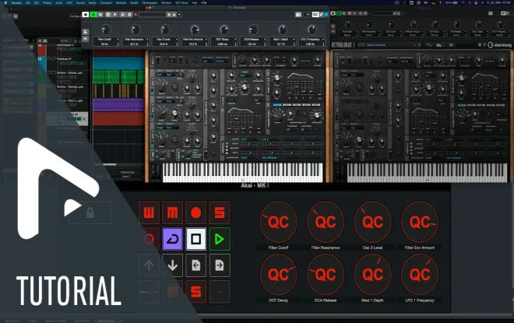Image resolution: width=514 pixels, height=323 pixels.
Task: Open the Workspaces menu
Action: click(x=150, y=2)
